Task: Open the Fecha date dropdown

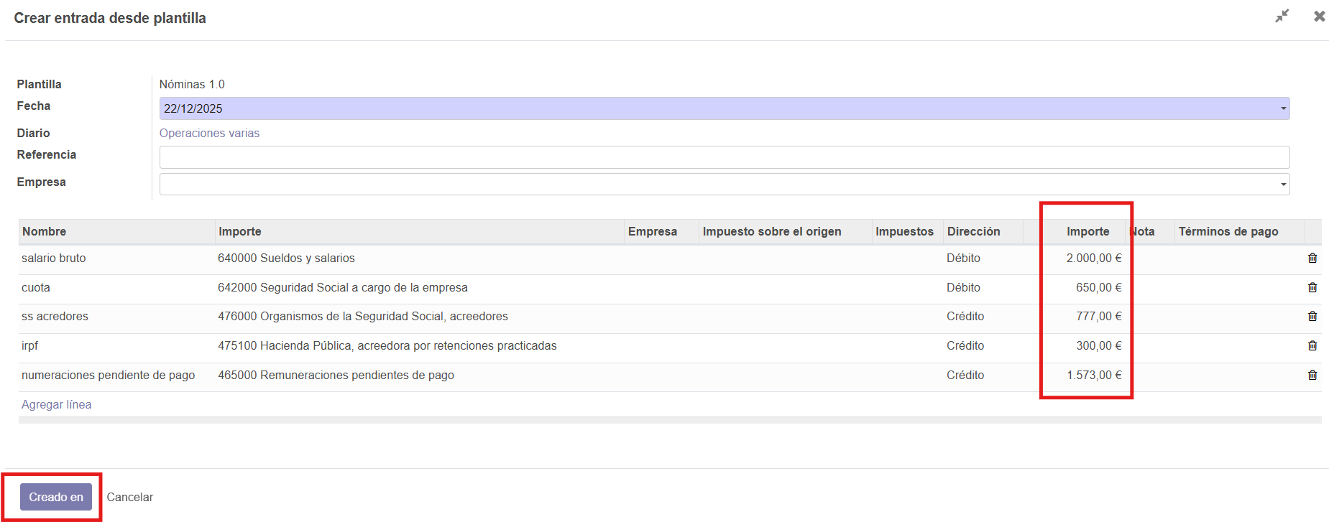Action: [1282, 108]
